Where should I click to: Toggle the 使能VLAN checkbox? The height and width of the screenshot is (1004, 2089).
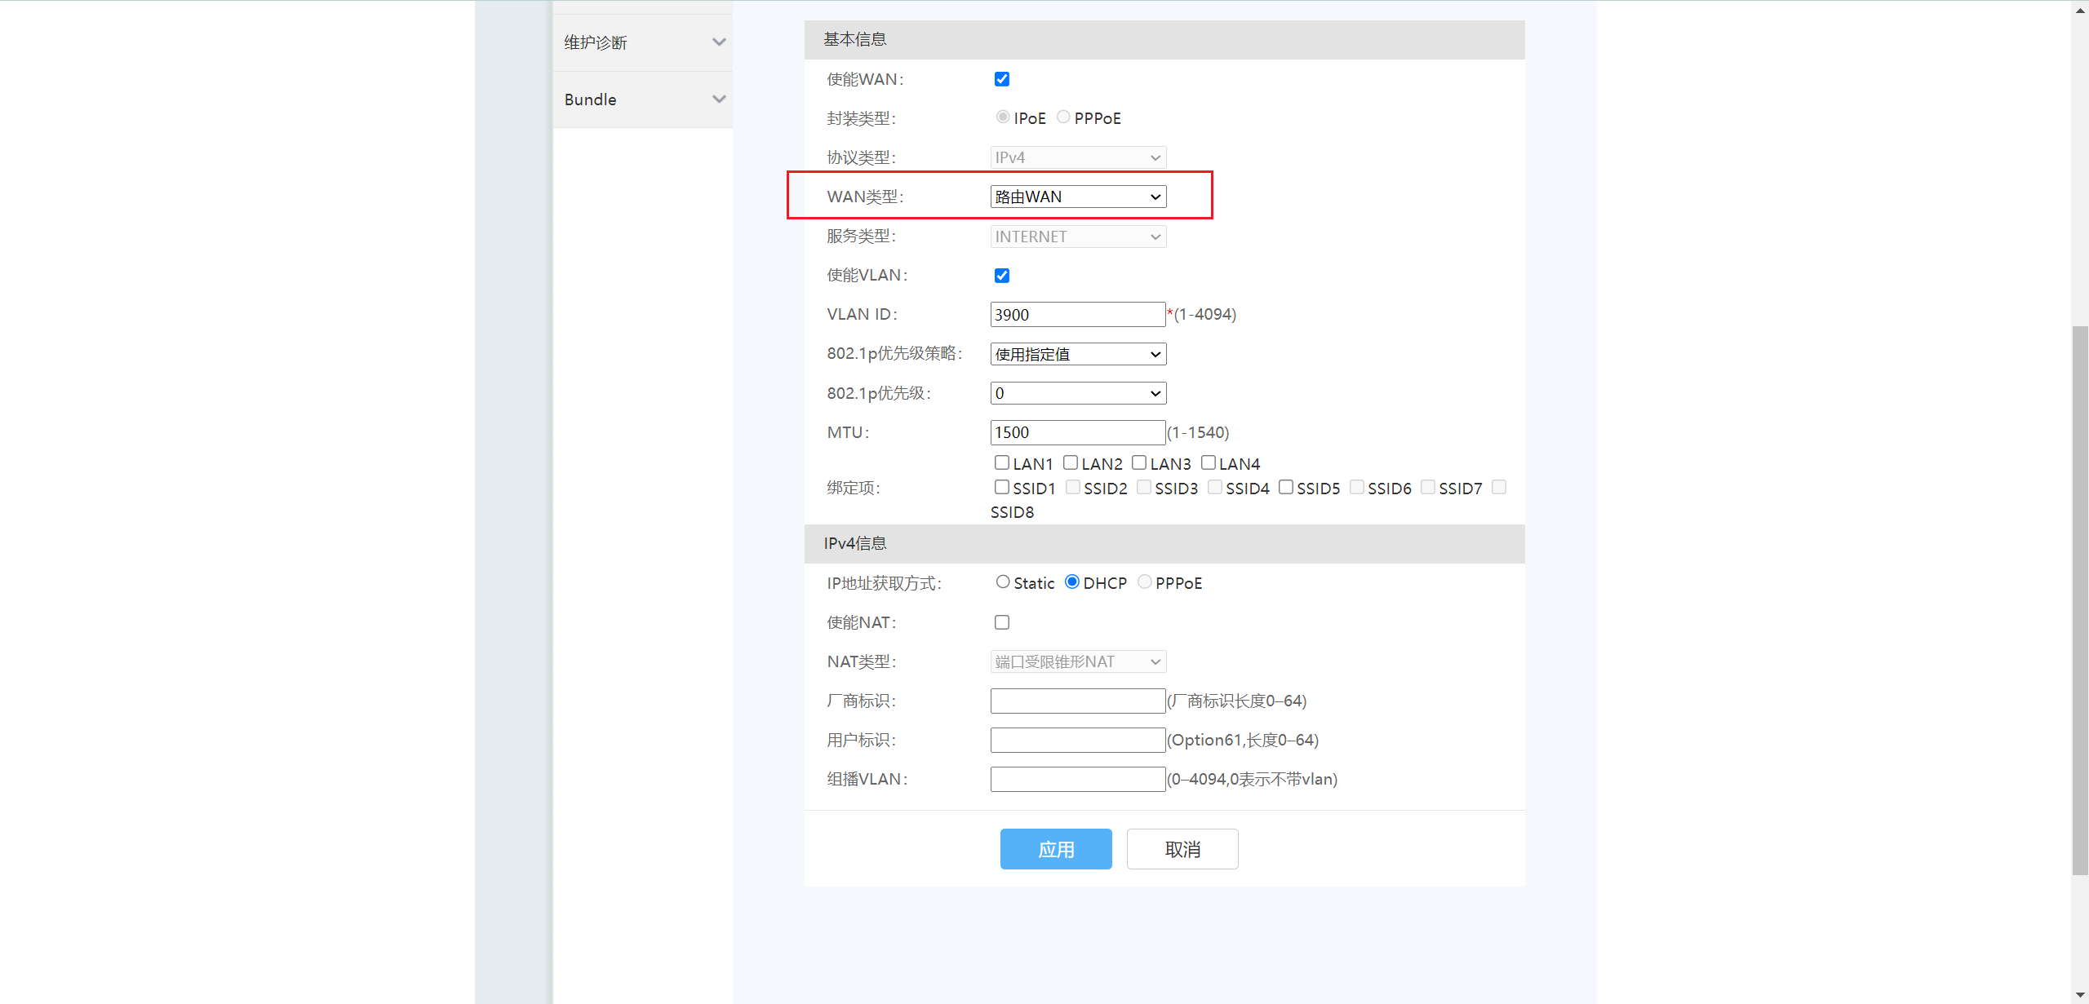[1002, 276]
